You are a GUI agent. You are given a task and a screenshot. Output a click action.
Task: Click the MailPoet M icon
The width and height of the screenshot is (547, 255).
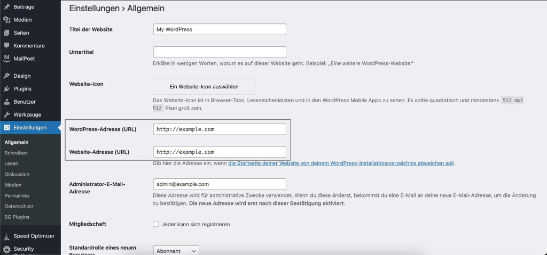pos(6,58)
